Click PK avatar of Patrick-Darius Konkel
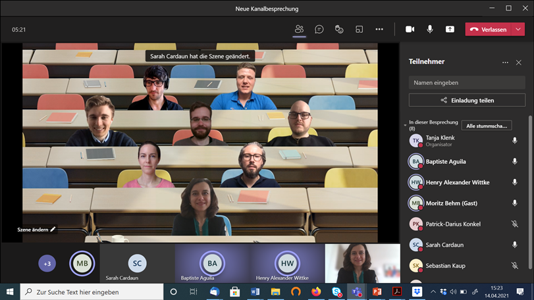The image size is (534, 300). tap(416, 224)
